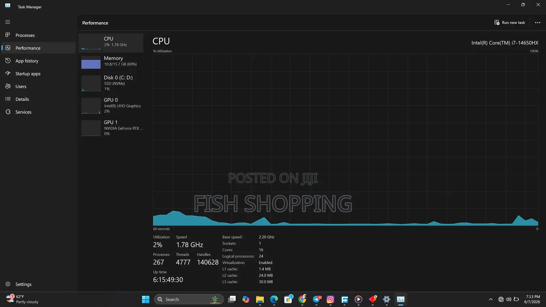This screenshot has width=546, height=307.
Task: Open clock showing 7:13 PM
Action: point(532,299)
